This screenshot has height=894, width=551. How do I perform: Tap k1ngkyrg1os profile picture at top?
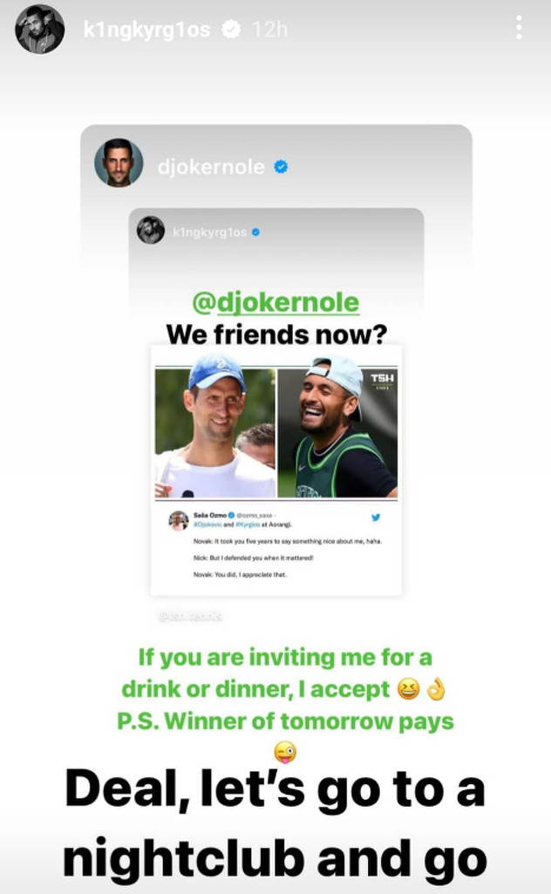click(x=39, y=29)
